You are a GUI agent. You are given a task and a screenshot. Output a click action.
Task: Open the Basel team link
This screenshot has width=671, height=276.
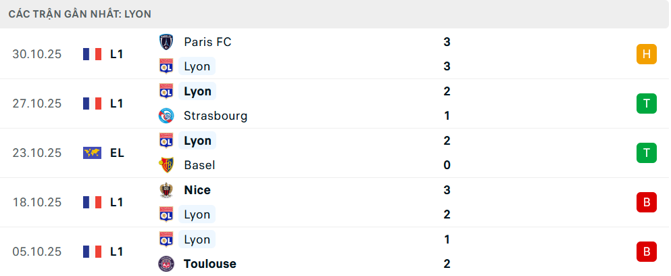point(199,165)
